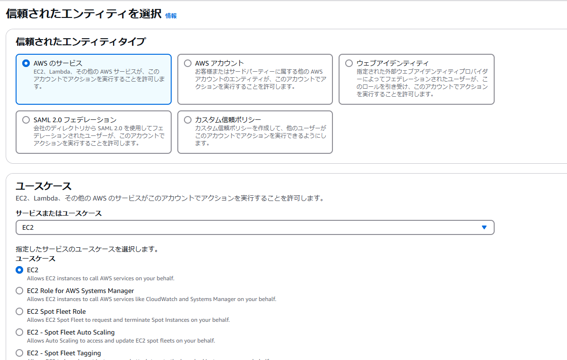Select the EC2 use case radio
This screenshot has height=360, width=567.
tap(19, 270)
